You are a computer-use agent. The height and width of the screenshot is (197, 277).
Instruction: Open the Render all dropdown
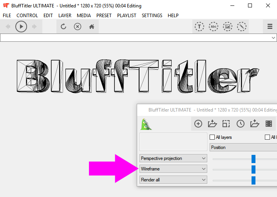173,180
